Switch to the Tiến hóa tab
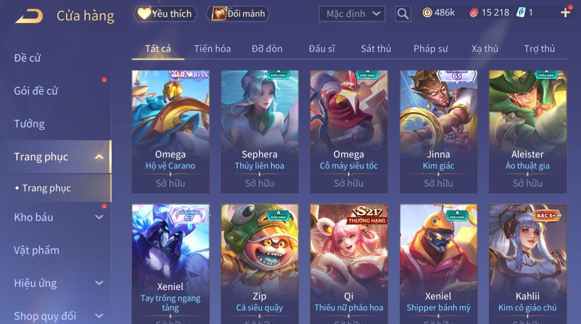 pos(212,49)
